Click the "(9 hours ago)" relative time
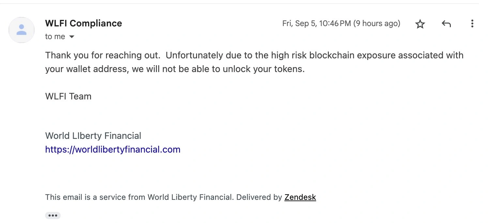488x223 pixels. (x=377, y=23)
